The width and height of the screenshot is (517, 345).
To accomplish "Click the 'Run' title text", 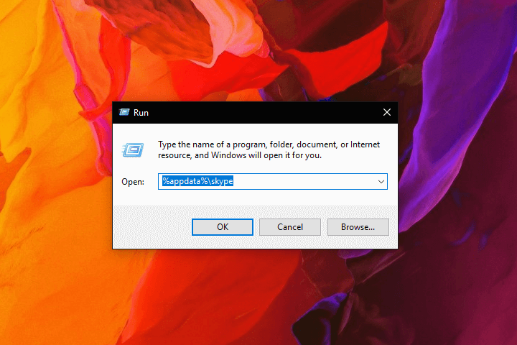I will click(x=141, y=113).
